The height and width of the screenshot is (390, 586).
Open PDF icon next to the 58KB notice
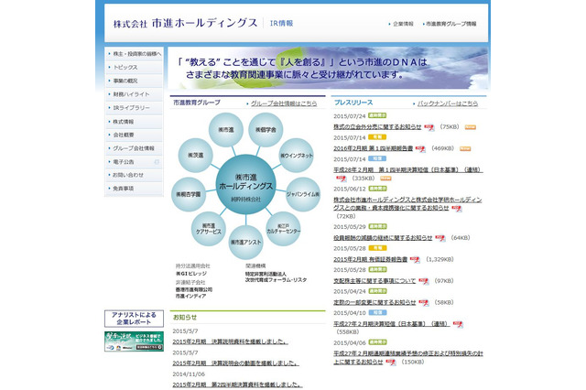tap(424, 303)
